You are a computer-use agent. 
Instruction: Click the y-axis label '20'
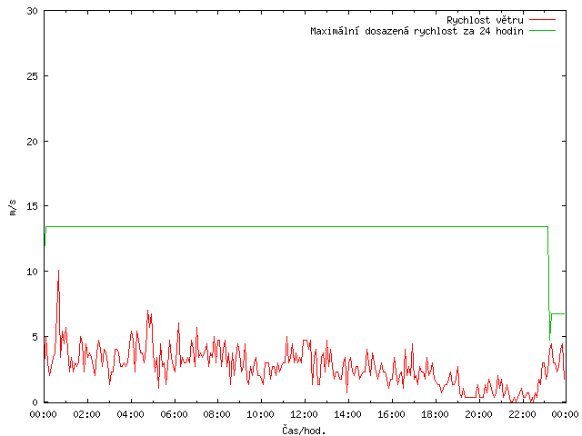pyautogui.click(x=33, y=142)
